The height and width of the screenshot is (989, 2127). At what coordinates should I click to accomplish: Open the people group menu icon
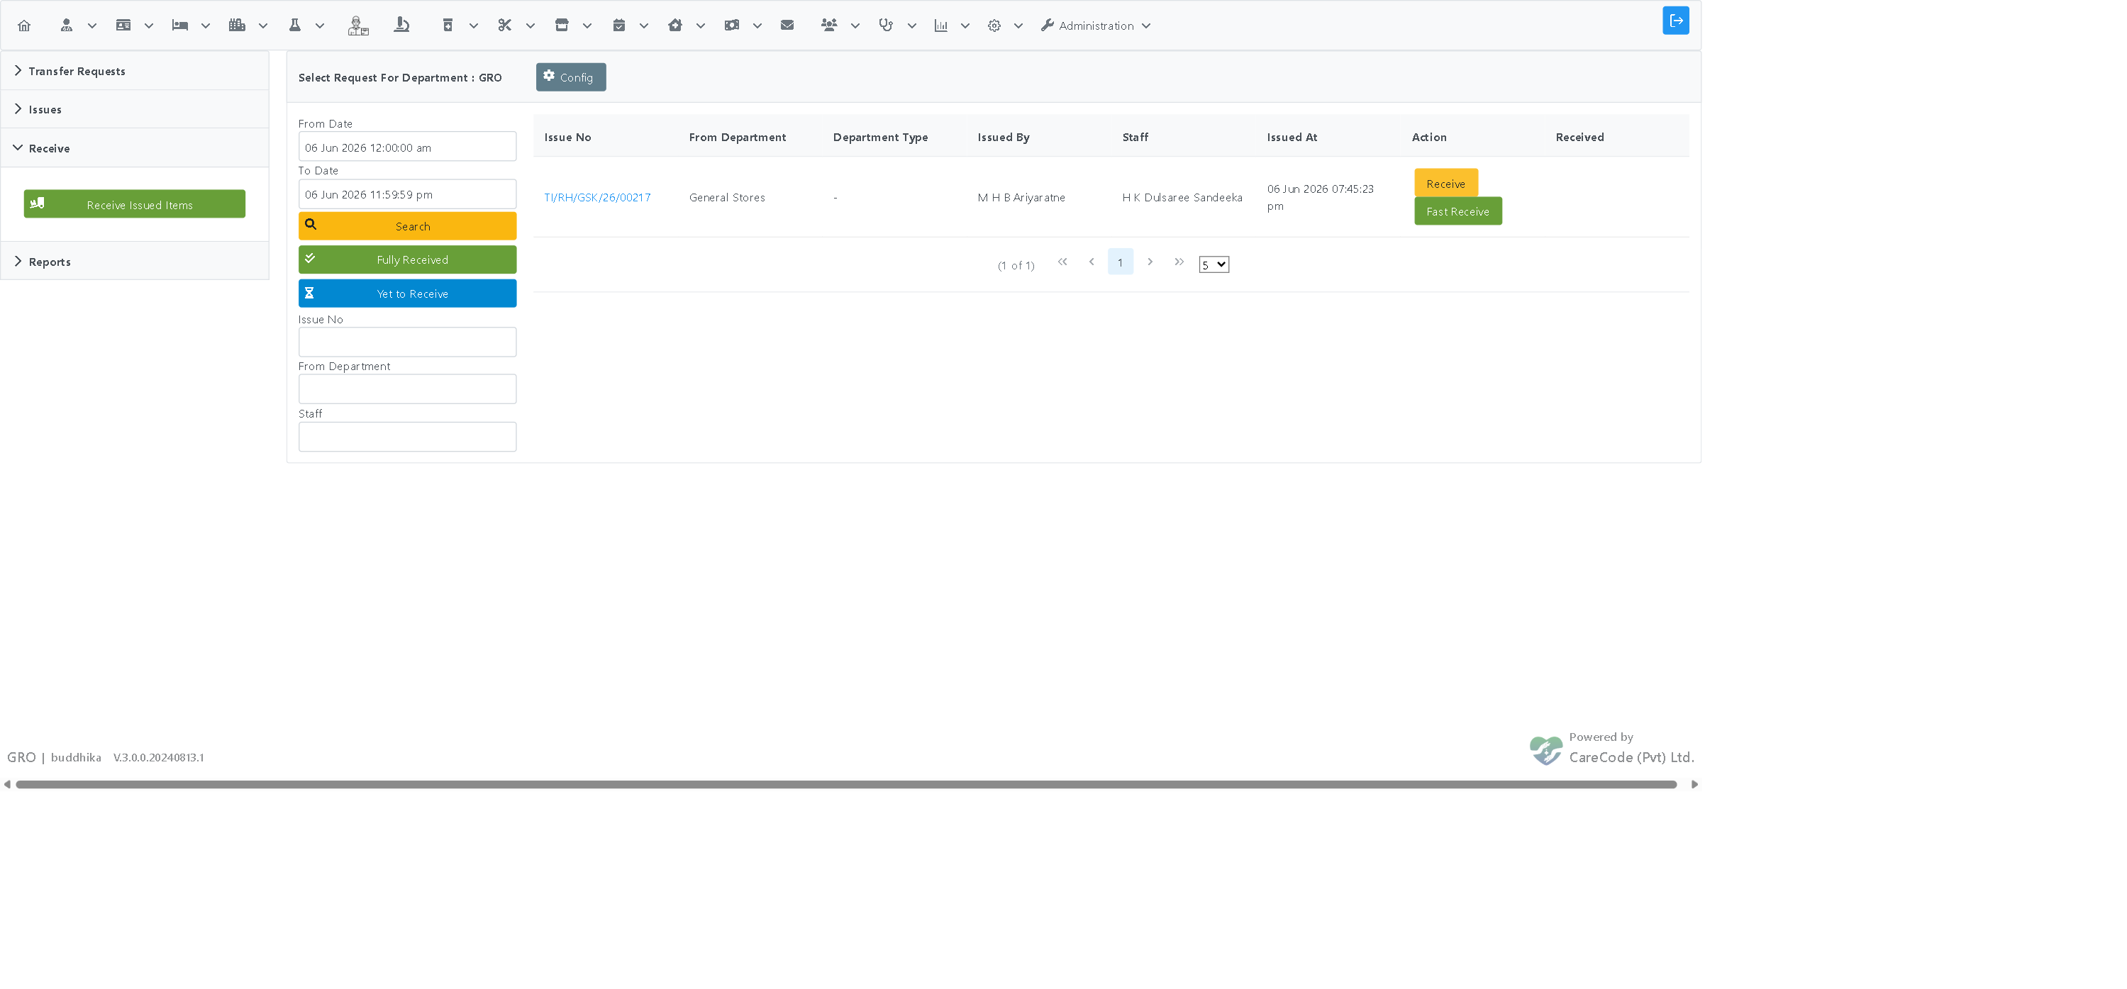829,26
